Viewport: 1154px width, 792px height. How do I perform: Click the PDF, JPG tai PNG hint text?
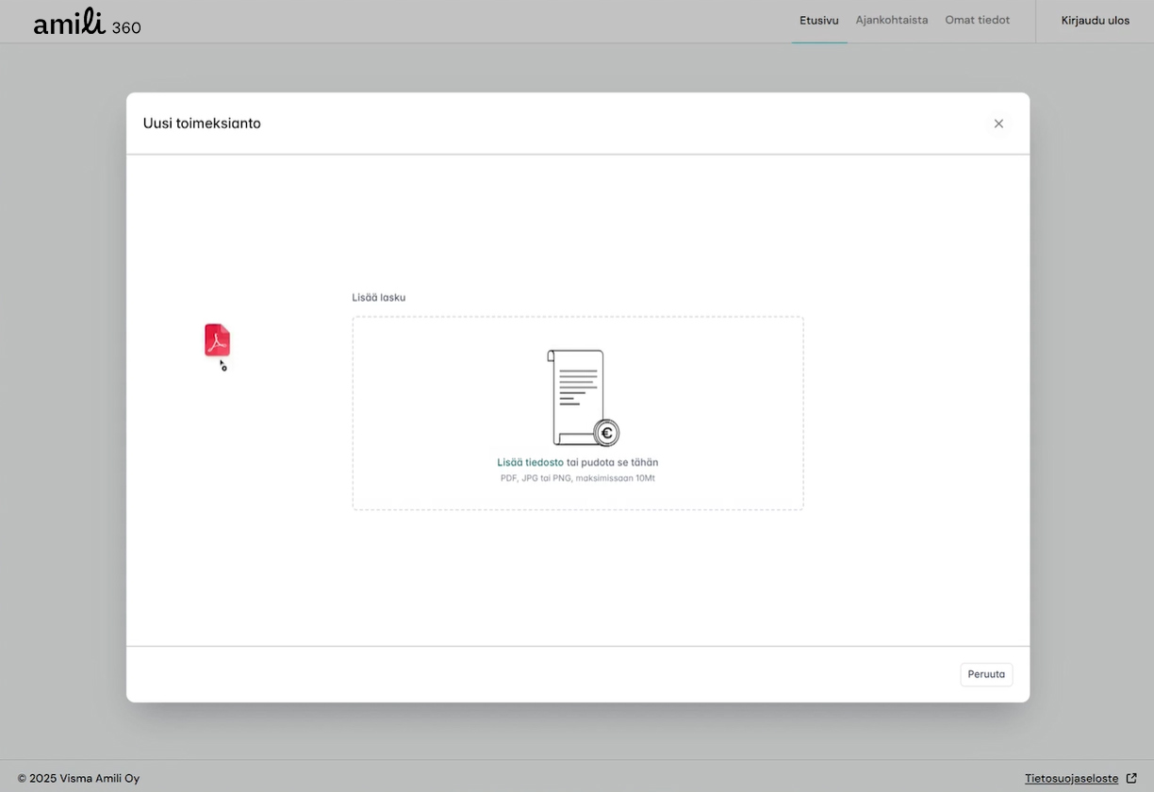click(x=577, y=479)
